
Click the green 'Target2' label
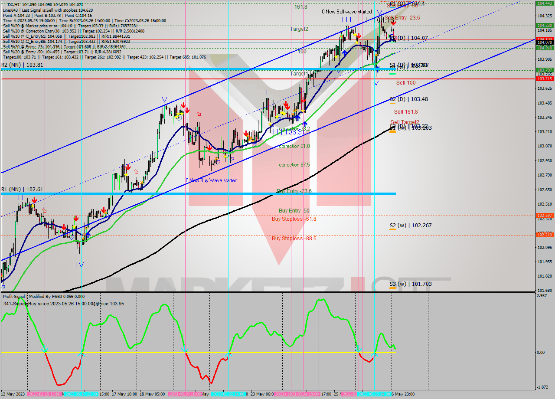pos(300,29)
